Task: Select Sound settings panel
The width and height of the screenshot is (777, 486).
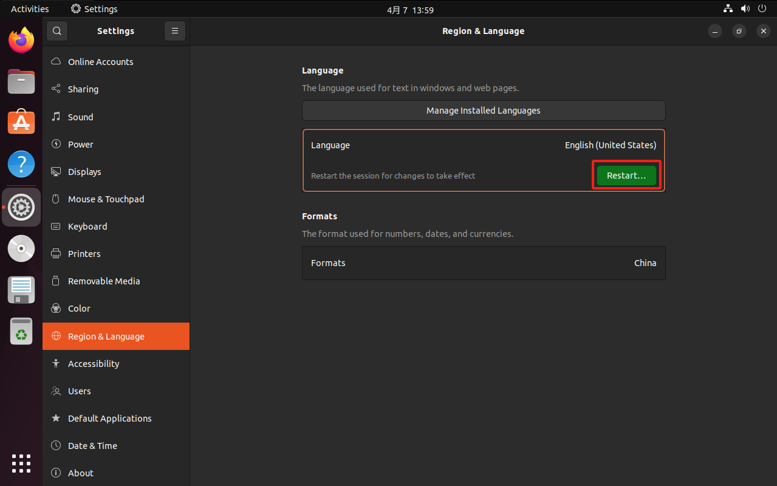Action: point(116,117)
